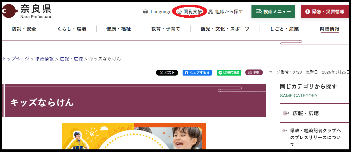
Task: Print the page with the 印刷 button
Action: pyautogui.click(x=254, y=72)
